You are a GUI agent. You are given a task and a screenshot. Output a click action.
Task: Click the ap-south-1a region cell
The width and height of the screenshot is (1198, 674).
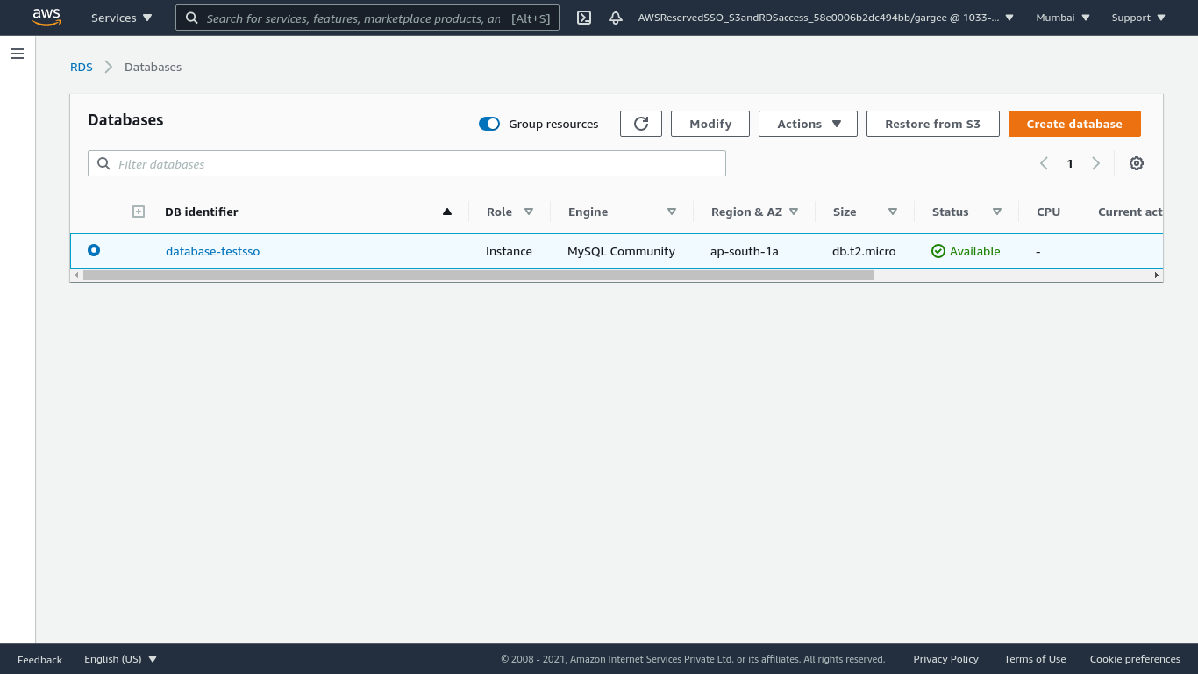tap(745, 251)
